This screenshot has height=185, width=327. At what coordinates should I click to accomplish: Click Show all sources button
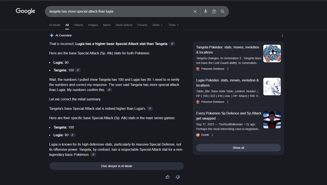(x=238, y=148)
